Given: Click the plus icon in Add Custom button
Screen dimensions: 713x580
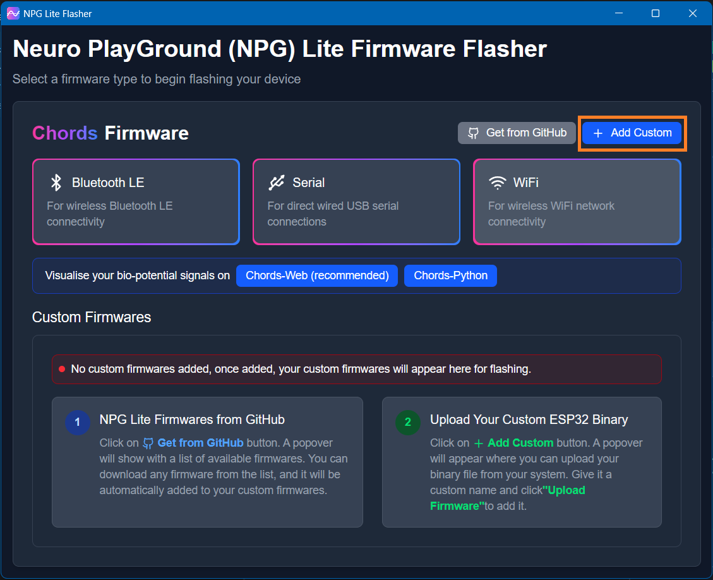Looking at the screenshot, I should (x=598, y=133).
